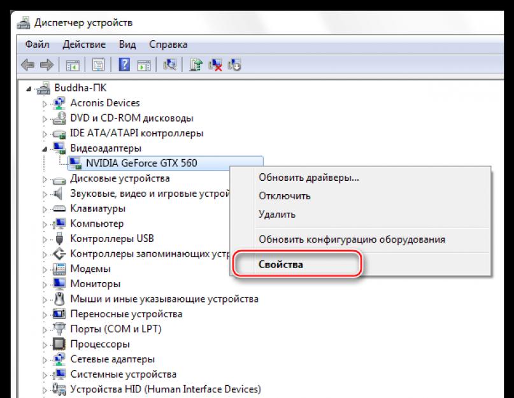Click the DVD и CD-ROM drive icon

59,118
